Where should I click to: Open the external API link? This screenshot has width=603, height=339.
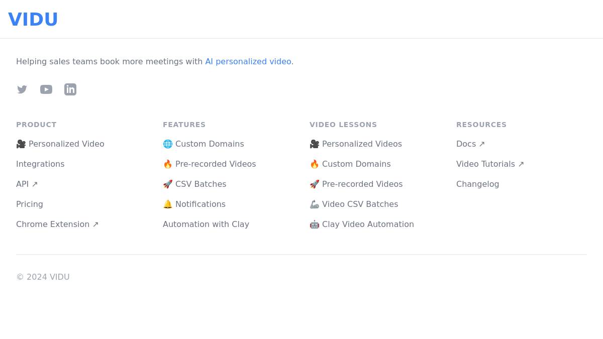coord(27,184)
